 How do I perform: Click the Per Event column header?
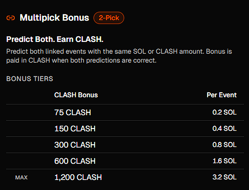coord(222,95)
